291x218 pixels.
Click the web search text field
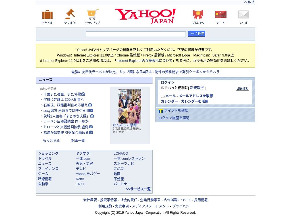click(136, 34)
